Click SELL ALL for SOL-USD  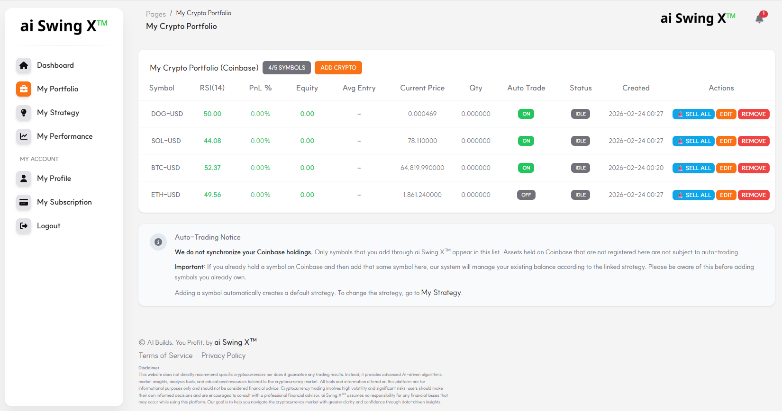[693, 141]
